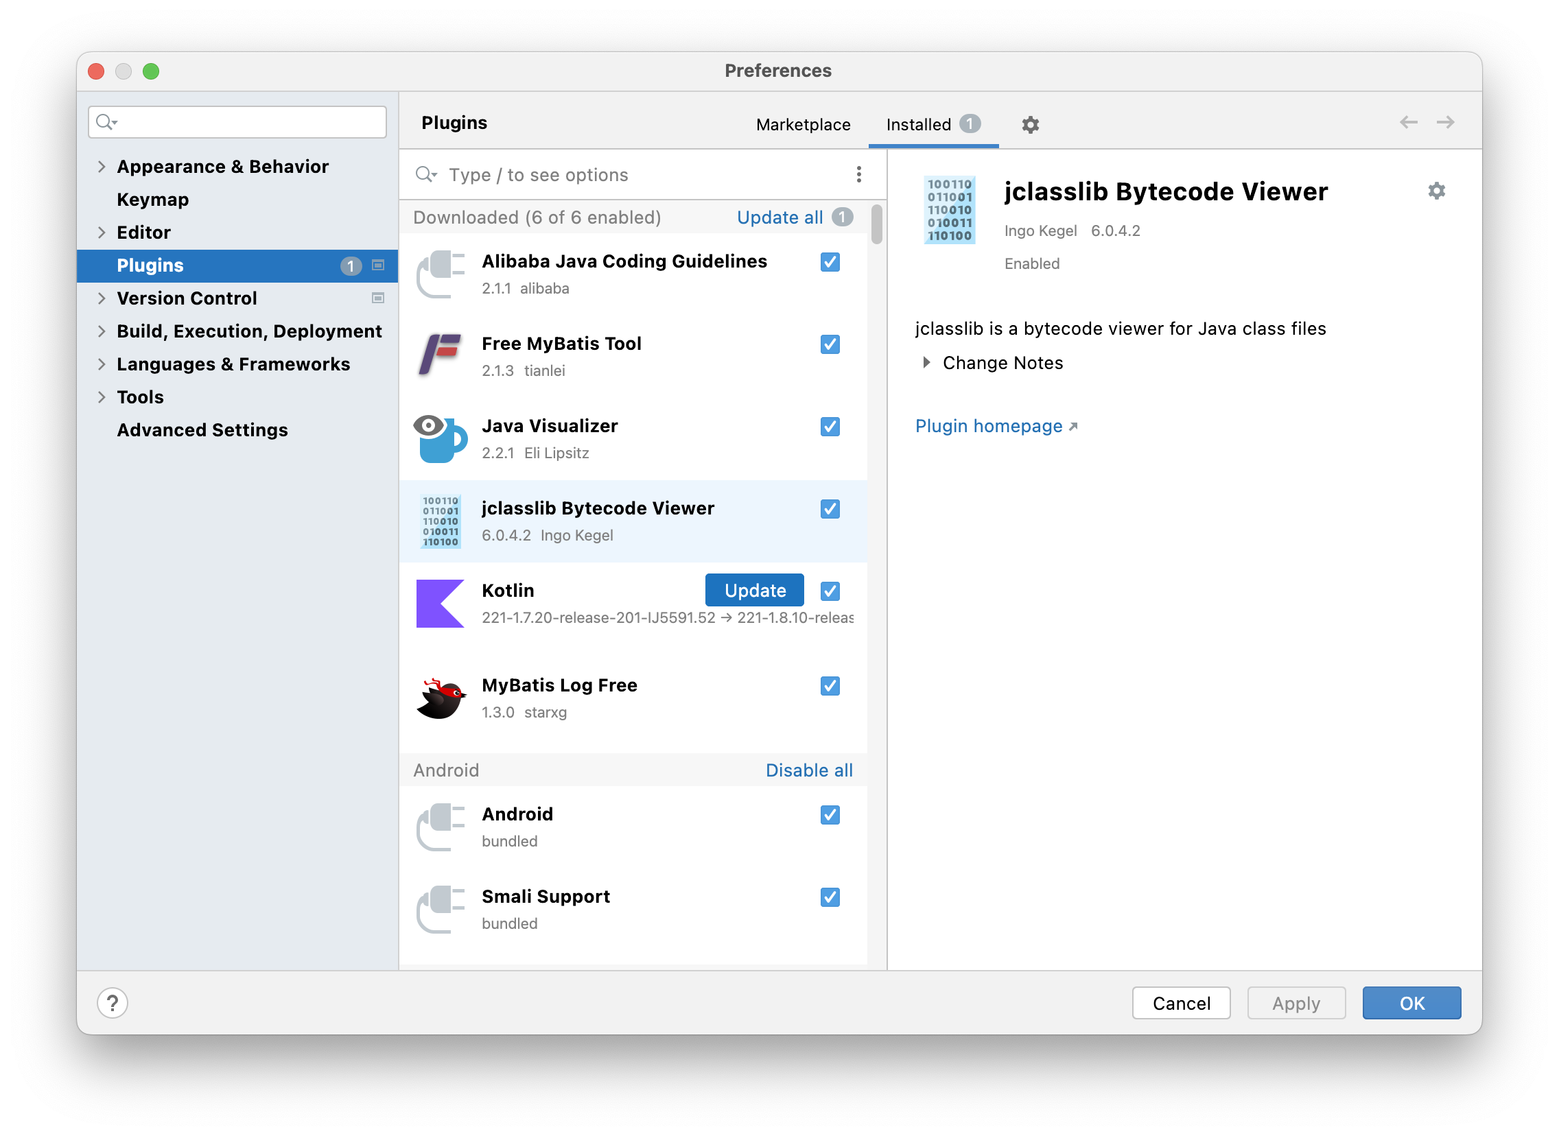The image size is (1559, 1136).
Task: Click the Kotlin logo icon
Action: point(440,603)
